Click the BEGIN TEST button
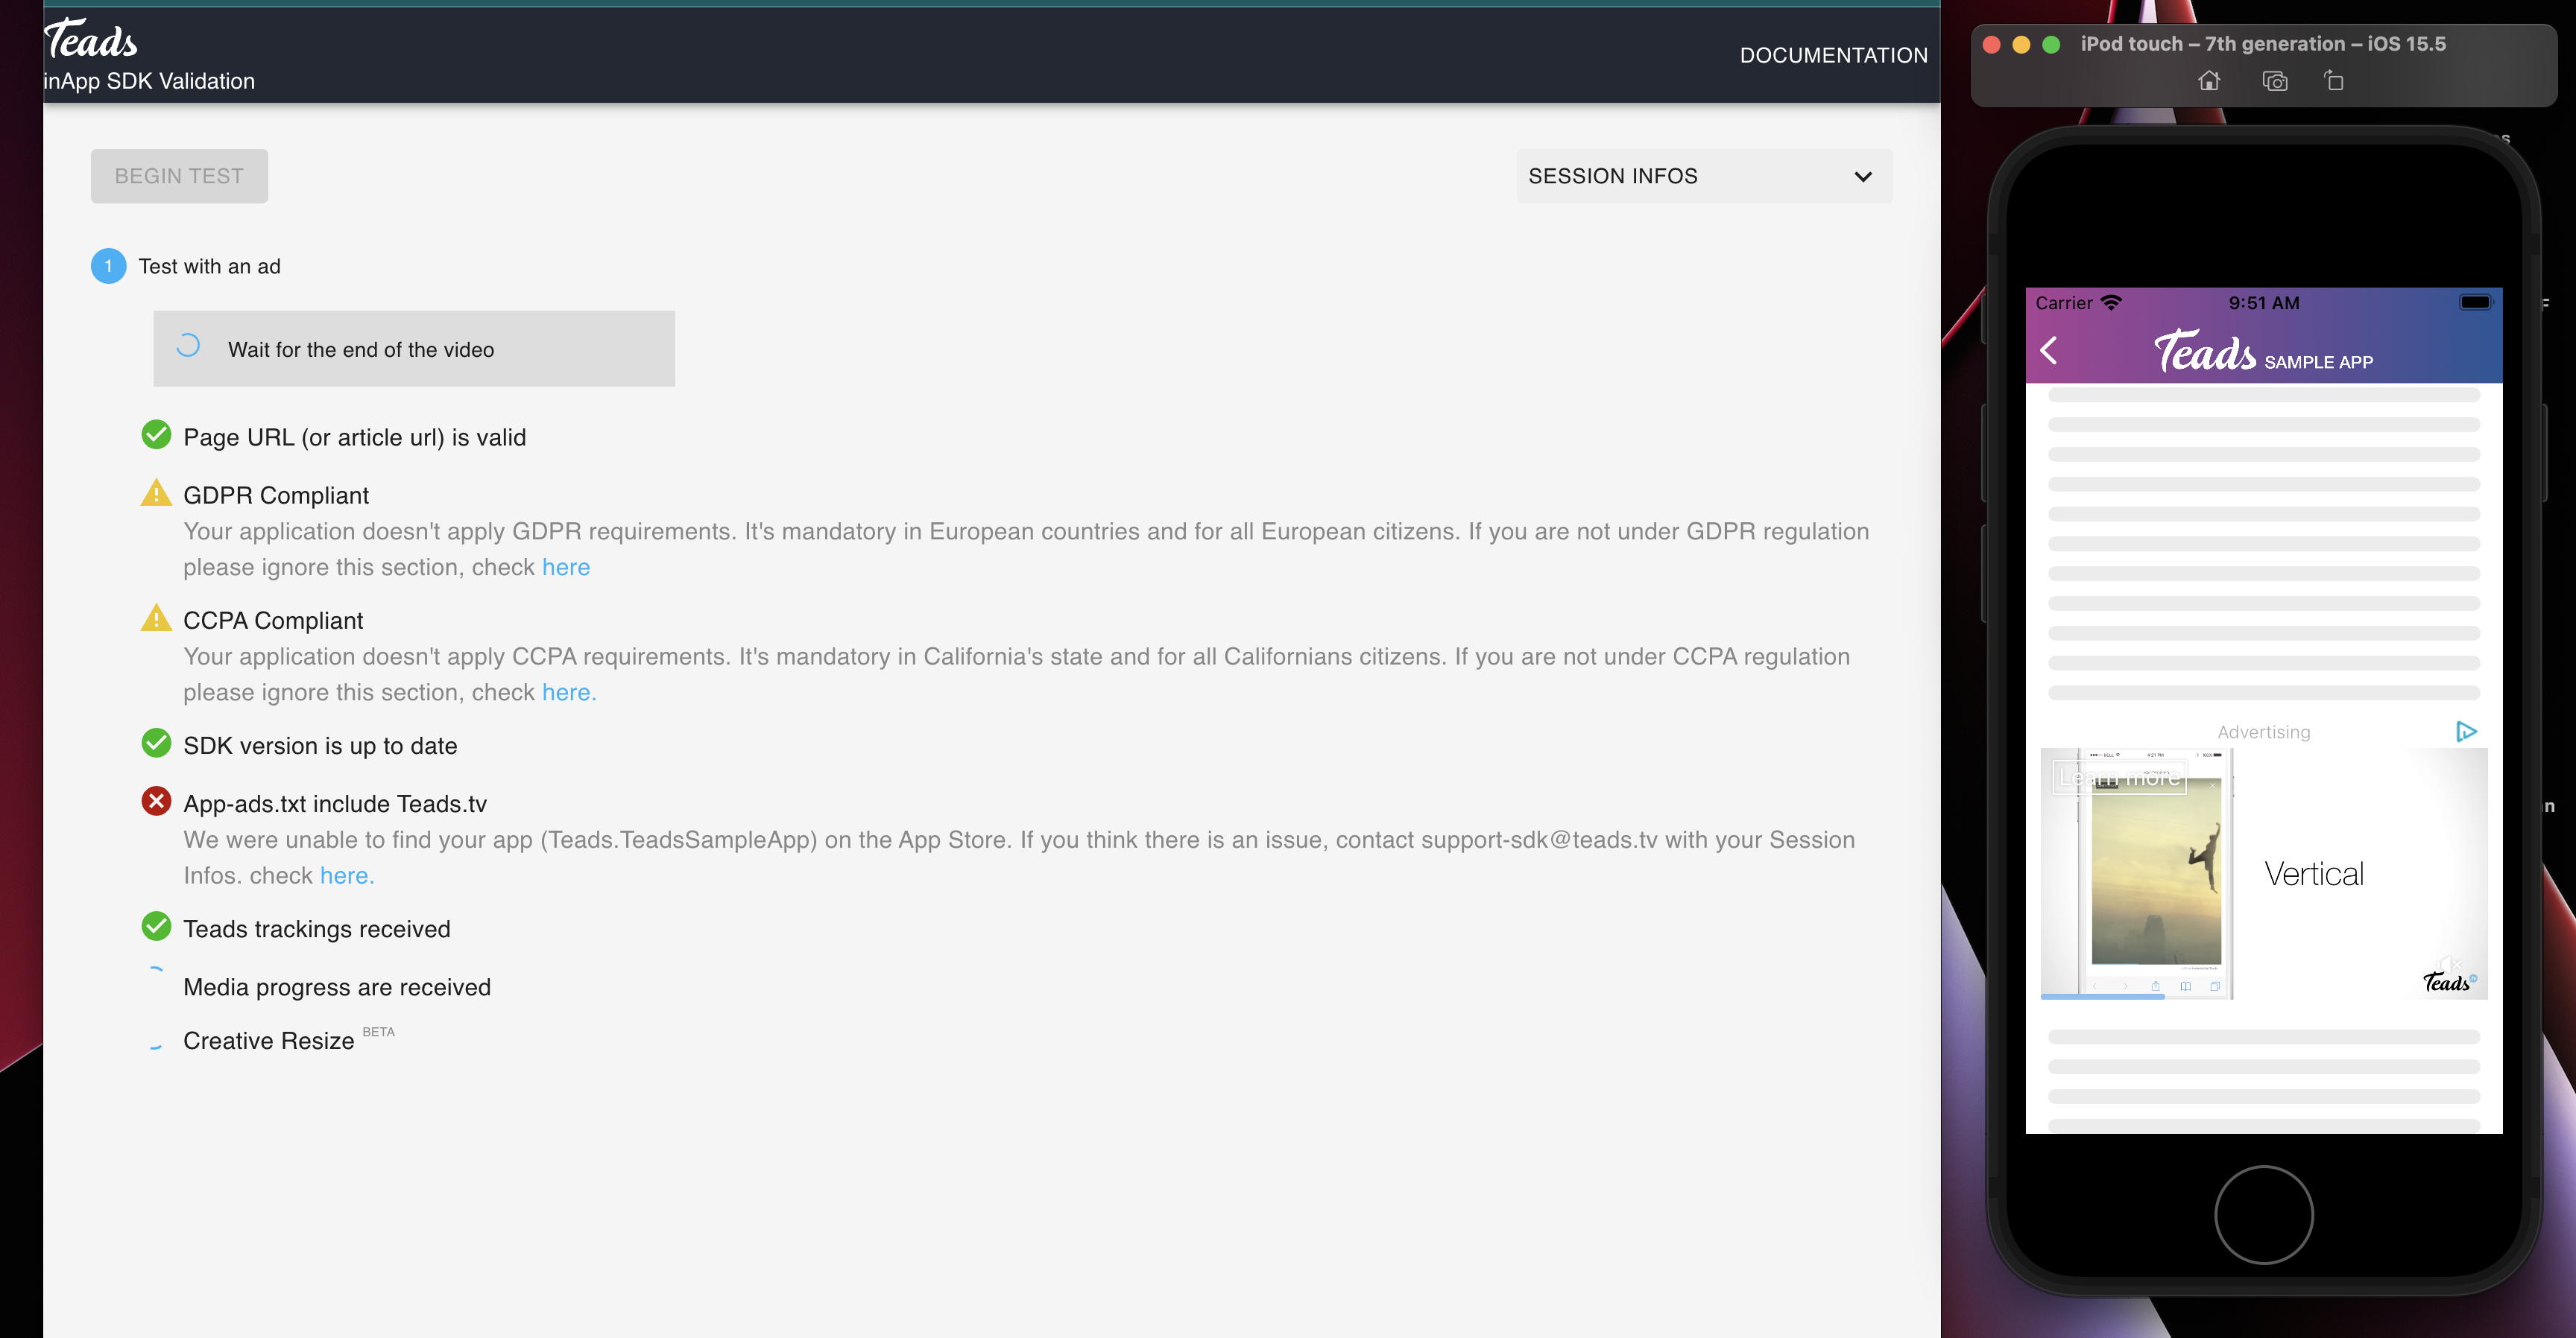Image resolution: width=2576 pixels, height=1338 pixels. point(179,176)
